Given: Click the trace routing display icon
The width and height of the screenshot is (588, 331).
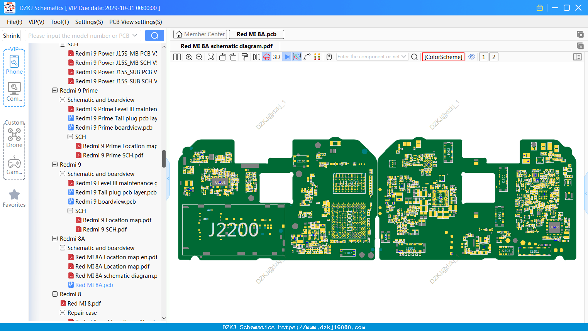Looking at the screenshot, I should coord(297,57).
